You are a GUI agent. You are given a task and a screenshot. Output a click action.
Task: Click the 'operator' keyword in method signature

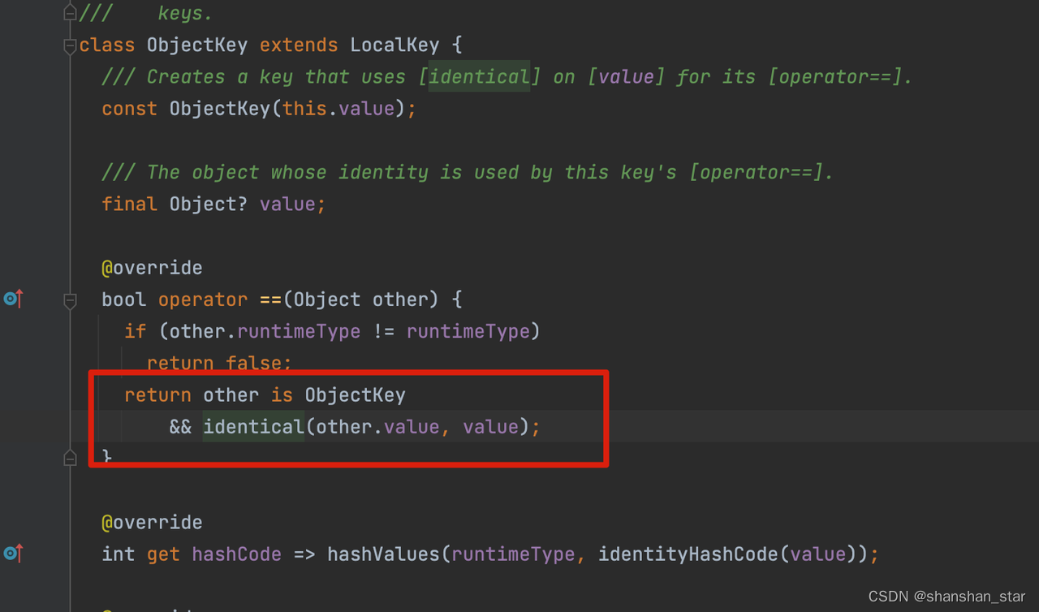click(x=203, y=300)
